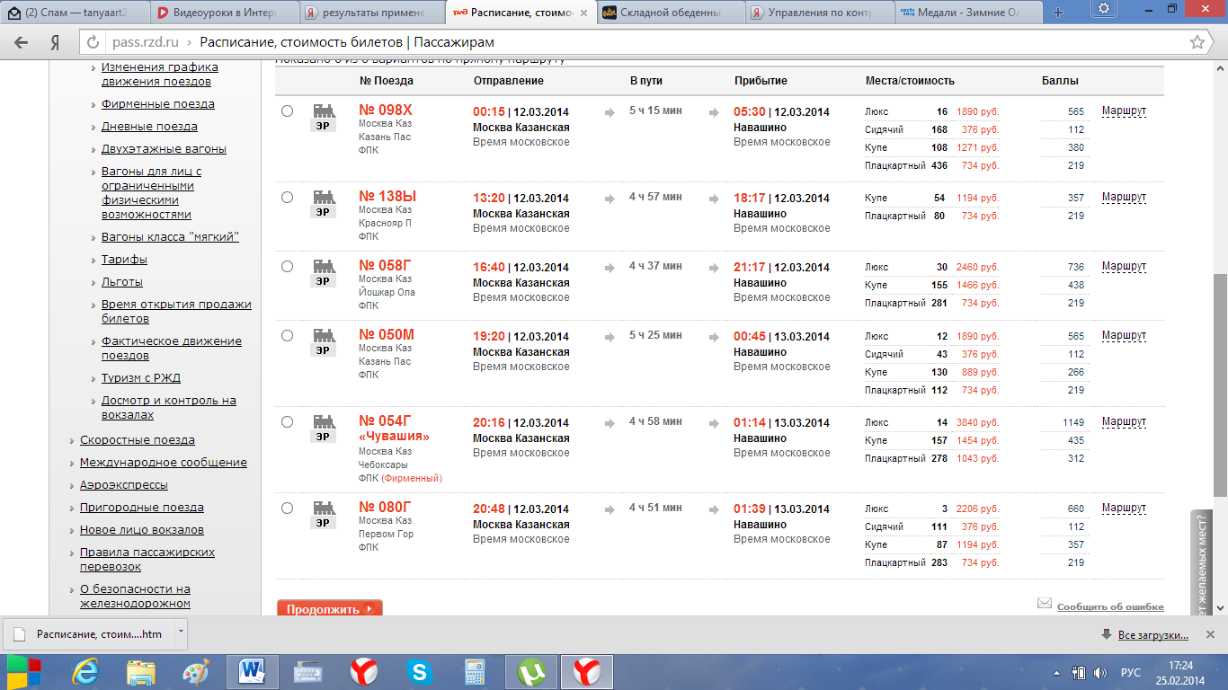Select radio button for train № 054Г Чувашия
Image resolution: width=1228 pixels, height=690 pixels.
click(x=287, y=422)
